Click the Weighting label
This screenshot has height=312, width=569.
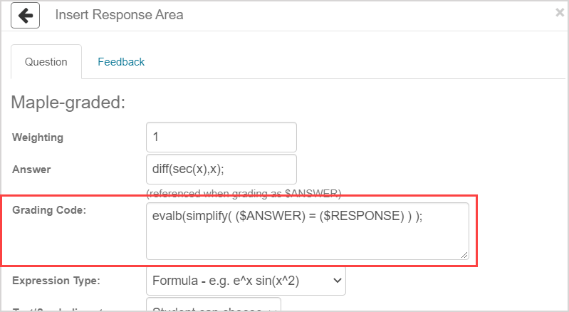pos(38,137)
